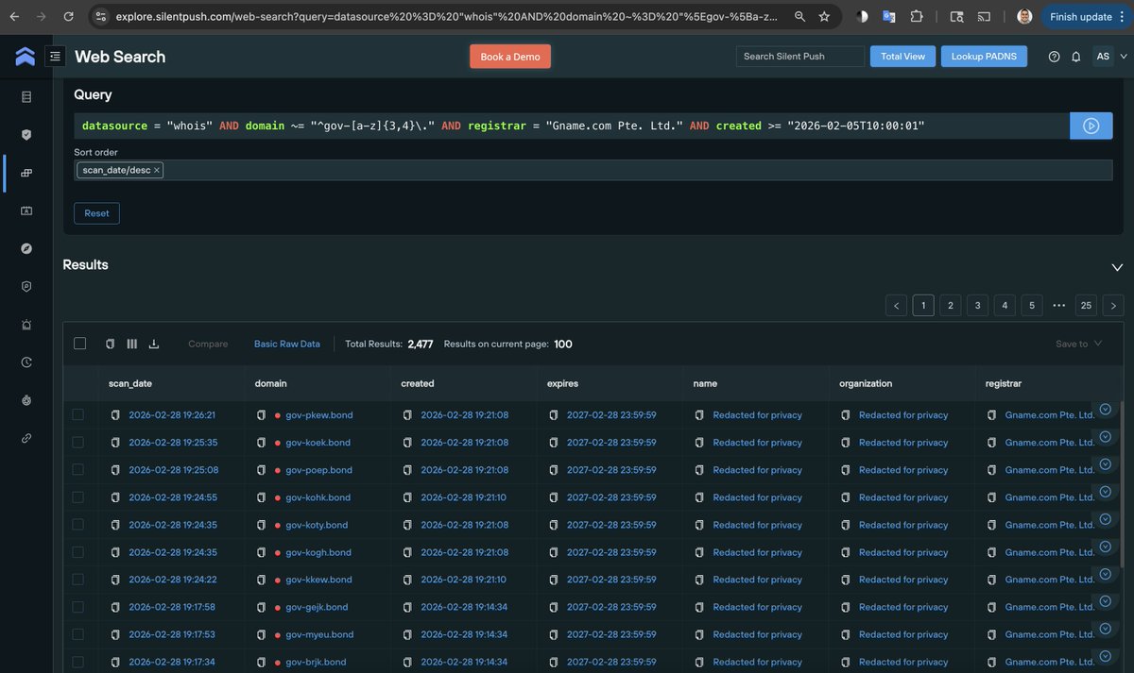Screen dimensions: 1134x673
Task: Bookmark page with the star icon
Action: click(x=824, y=16)
